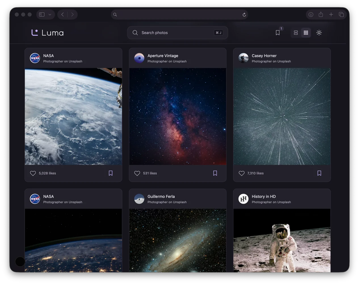The height and width of the screenshot is (284, 359).
Task: Open NASA avatar on night Earth card
Action: 35,199
